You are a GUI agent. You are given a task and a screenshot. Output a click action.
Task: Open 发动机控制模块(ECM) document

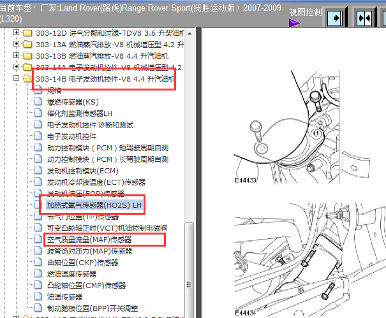click(x=83, y=171)
